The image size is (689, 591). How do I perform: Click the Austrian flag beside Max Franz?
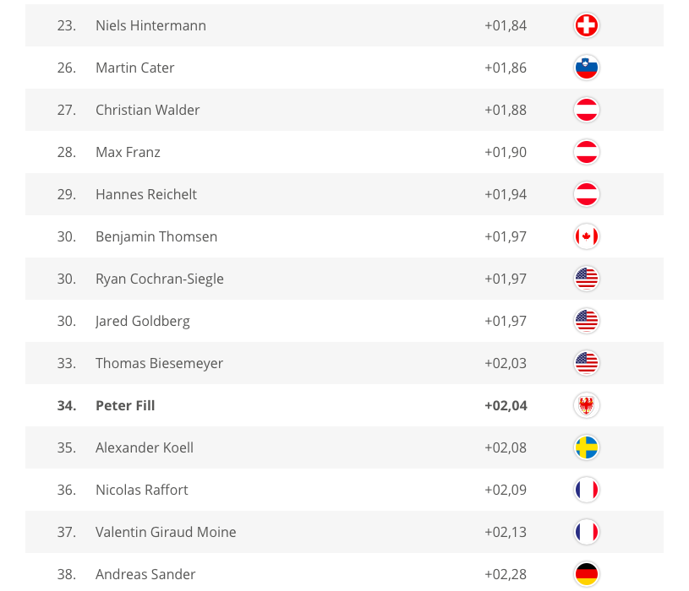[x=586, y=152]
